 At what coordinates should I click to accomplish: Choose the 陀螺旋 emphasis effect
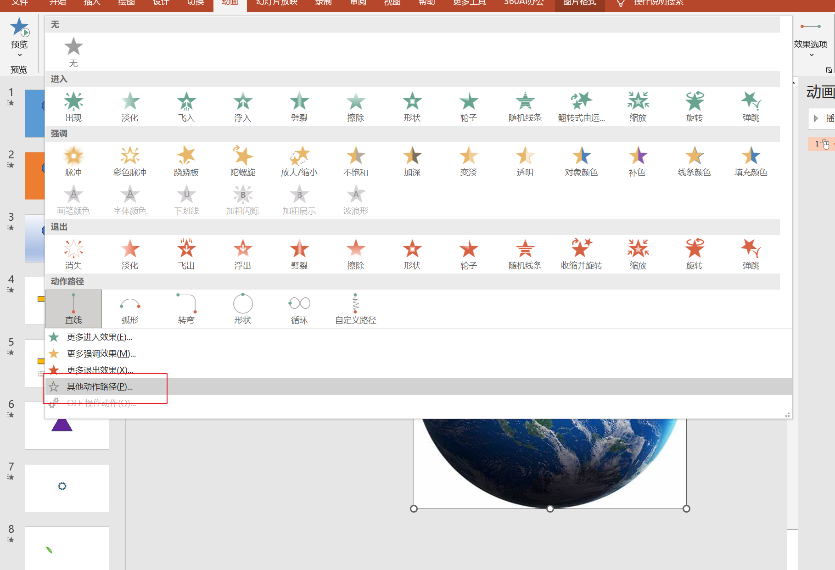243,161
